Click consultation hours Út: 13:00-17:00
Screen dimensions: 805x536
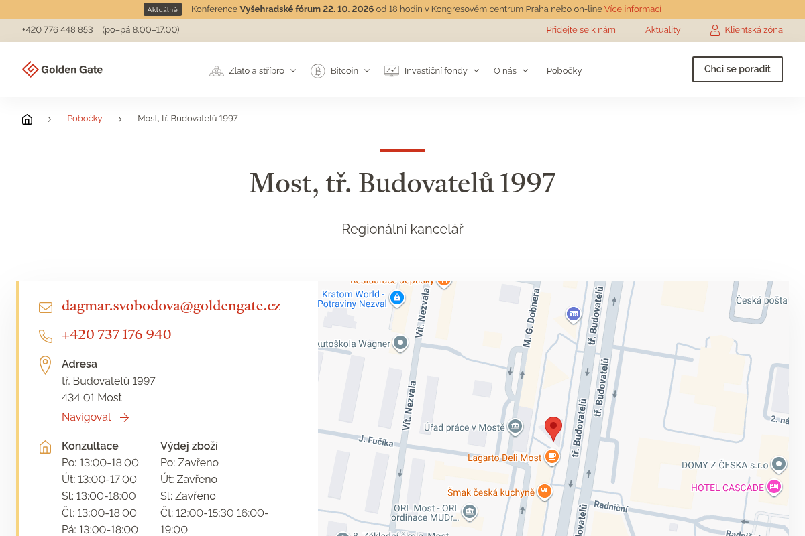click(99, 480)
